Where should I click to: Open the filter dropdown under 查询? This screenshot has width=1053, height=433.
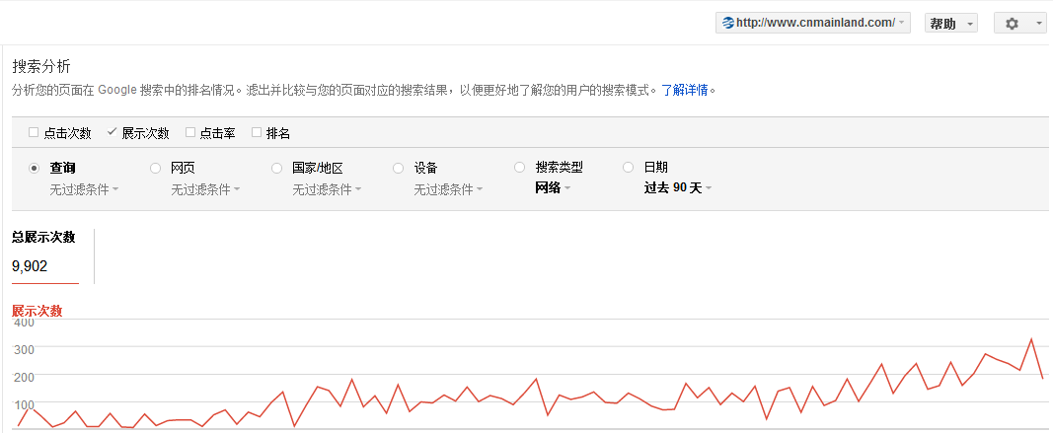point(84,189)
